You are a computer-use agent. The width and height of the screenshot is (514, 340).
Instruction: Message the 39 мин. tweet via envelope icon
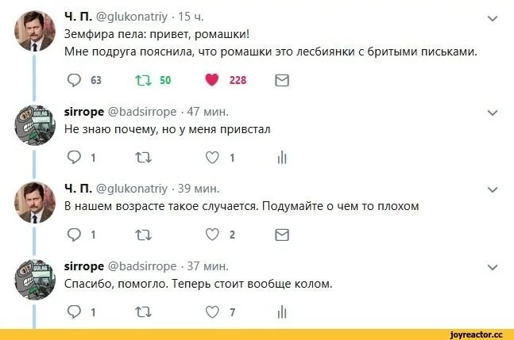click(280, 235)
